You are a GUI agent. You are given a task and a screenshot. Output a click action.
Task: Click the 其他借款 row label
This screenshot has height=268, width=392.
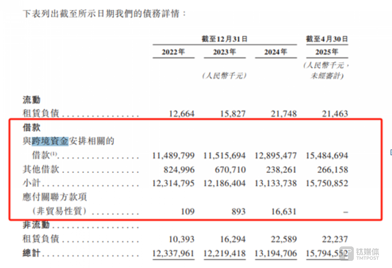pos(41,169)
